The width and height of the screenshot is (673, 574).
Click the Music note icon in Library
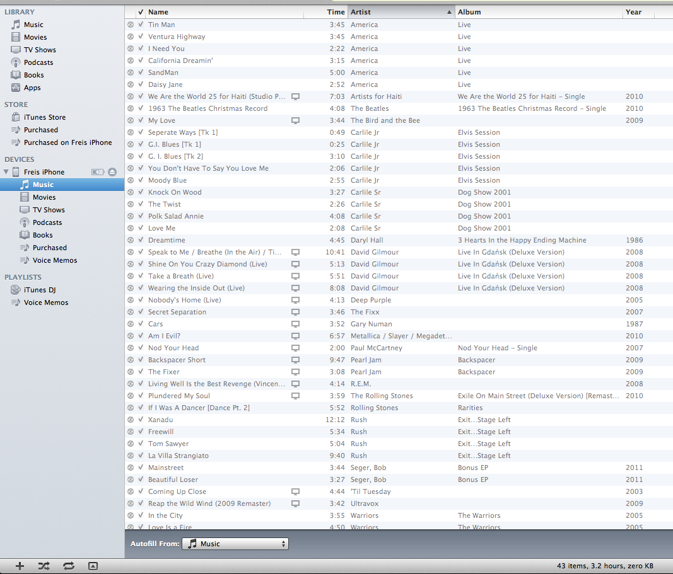click(x=16, y=25)
